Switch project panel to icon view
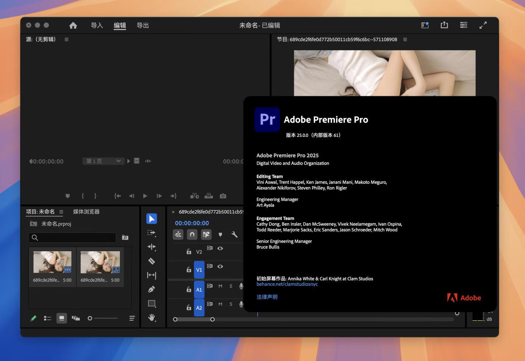Image resolution: width=525 pixels, height=361 pixels. coord(62,318)
